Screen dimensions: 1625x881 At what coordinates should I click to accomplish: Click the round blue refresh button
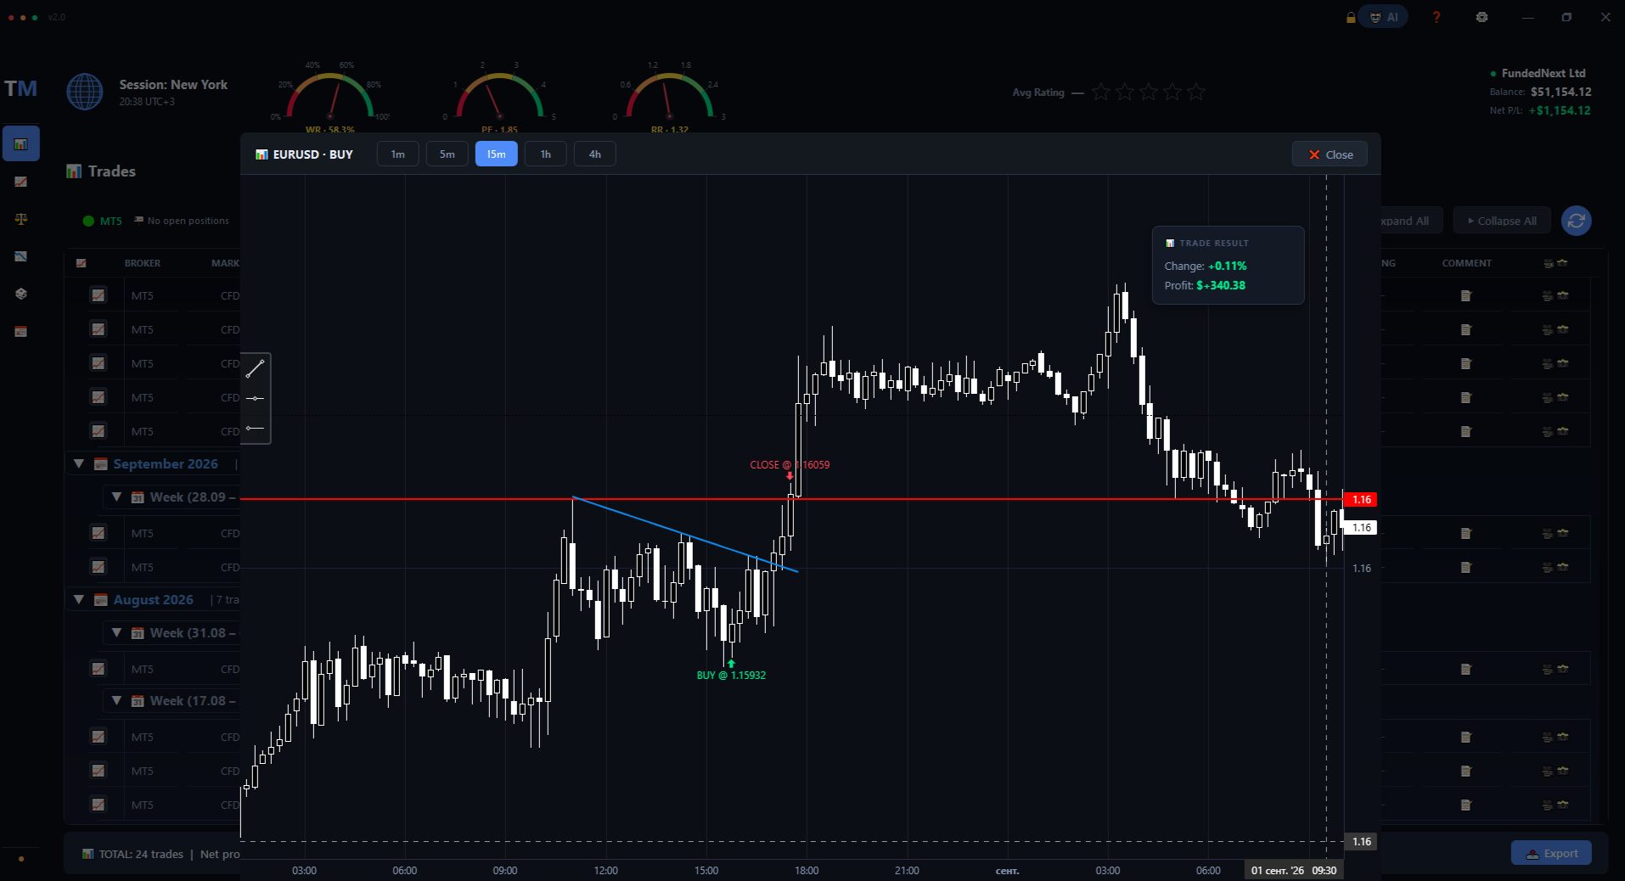click(x=1577, y=221)
